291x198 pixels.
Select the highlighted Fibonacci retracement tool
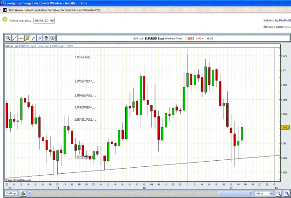27,38
